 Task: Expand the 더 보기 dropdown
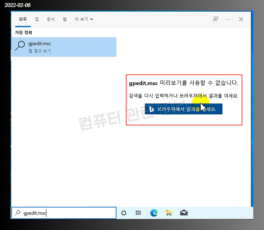(x=84, y=19)
